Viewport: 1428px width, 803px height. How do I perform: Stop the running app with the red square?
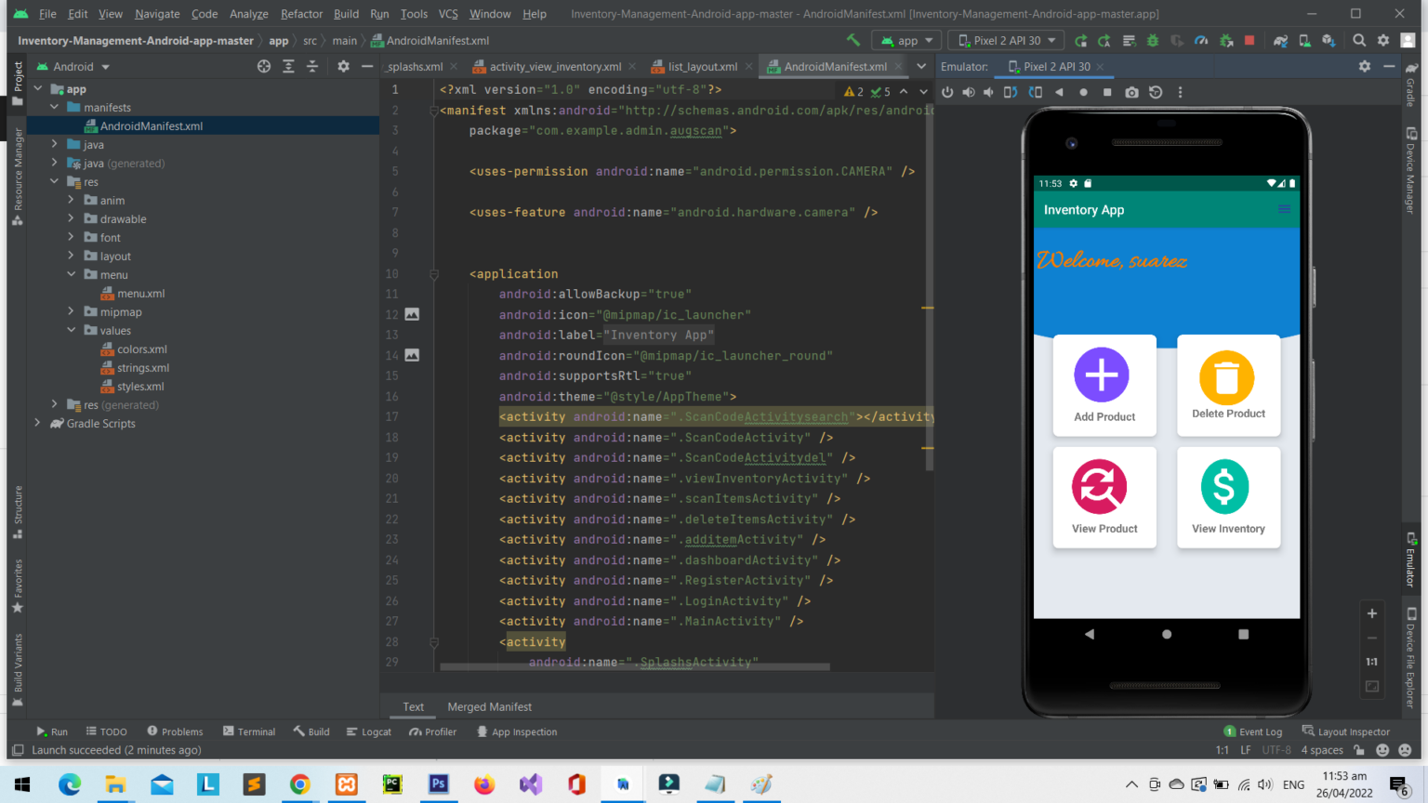point(1249,41)
